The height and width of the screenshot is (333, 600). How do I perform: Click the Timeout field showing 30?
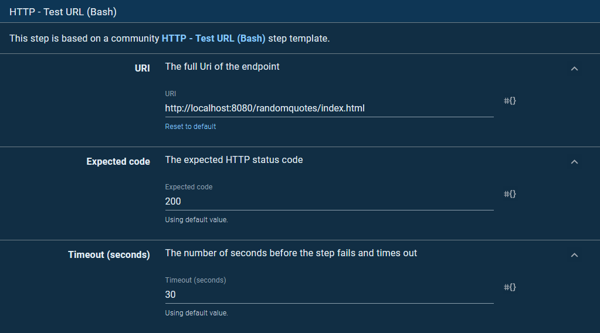(328, 295)
